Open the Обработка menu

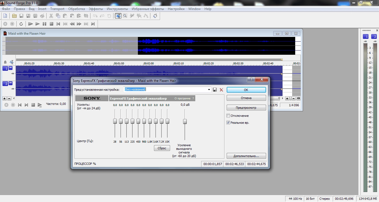(77, 9)
